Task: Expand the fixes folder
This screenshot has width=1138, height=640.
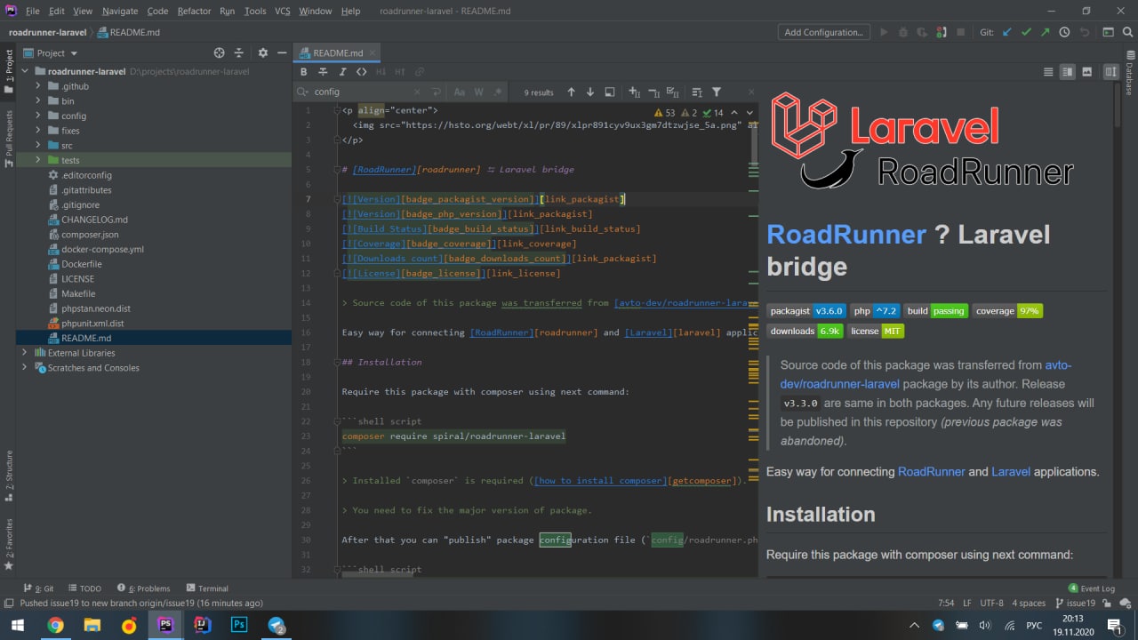Action: coord(38,131)
